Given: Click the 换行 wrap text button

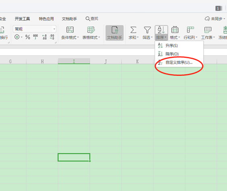Looking at the screenshot, I should pos(4,33).
